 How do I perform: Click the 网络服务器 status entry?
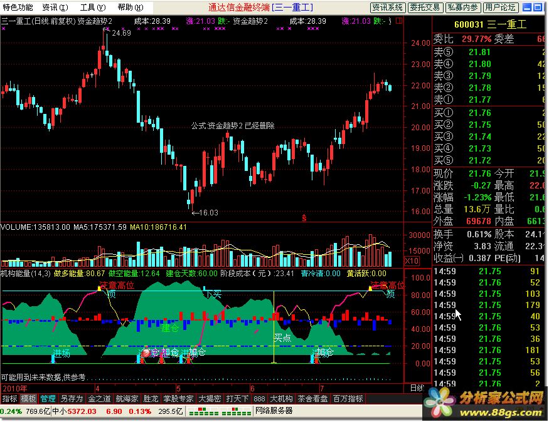point(274,411)
